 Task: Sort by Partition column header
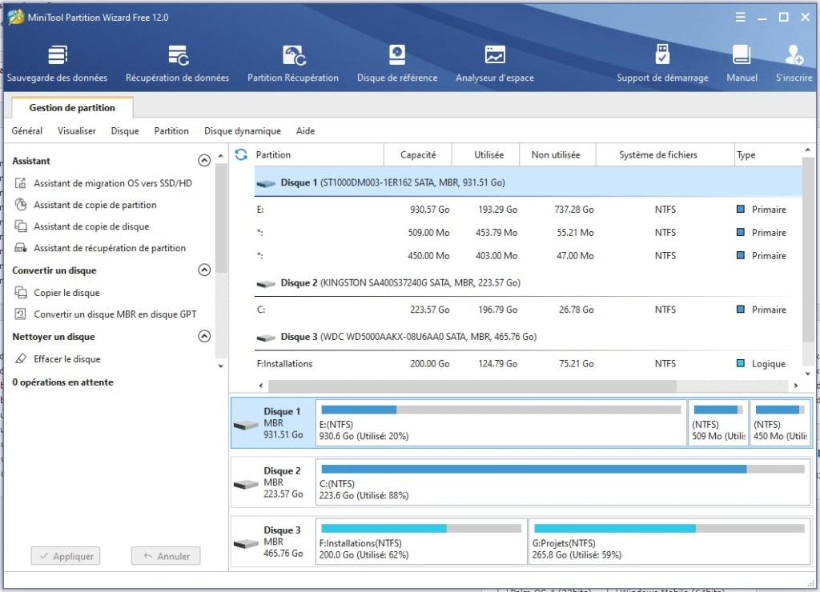[319, 154]
